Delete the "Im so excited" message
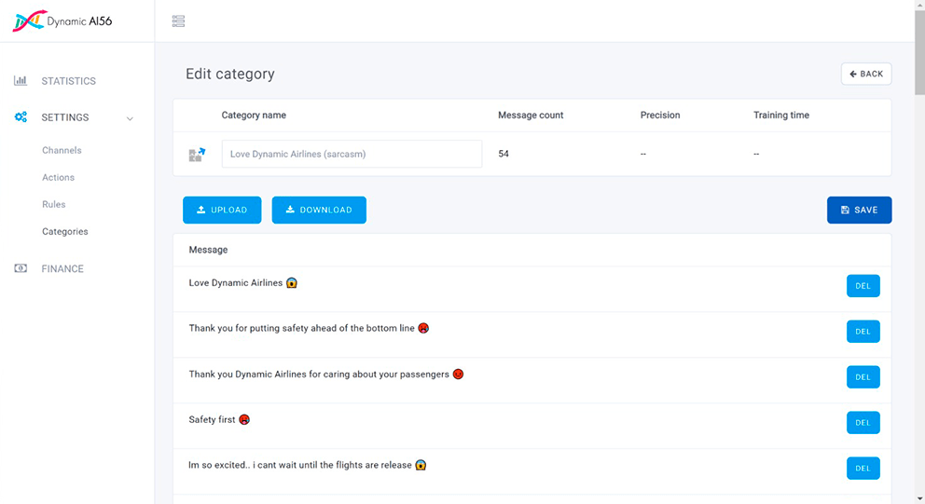This screenshot has height=504, width=925. pyautogui.click(x=863, y=469)
